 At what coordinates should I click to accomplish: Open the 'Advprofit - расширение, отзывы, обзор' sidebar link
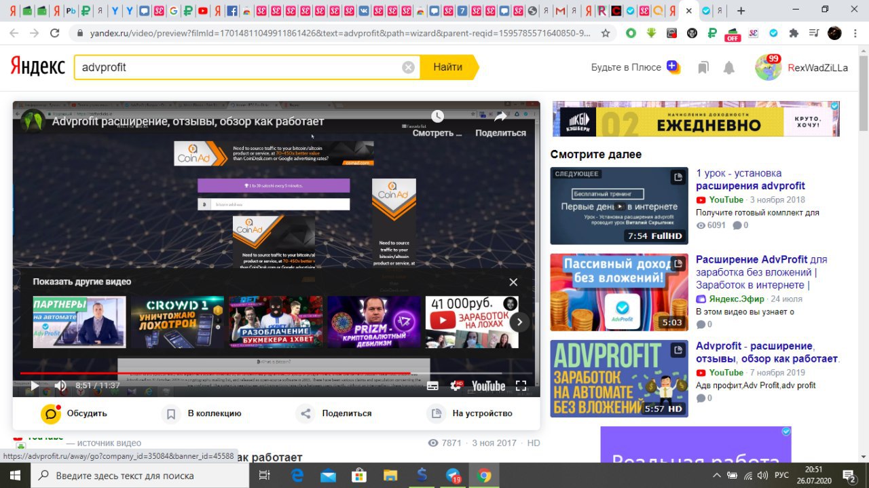point(768,352)
